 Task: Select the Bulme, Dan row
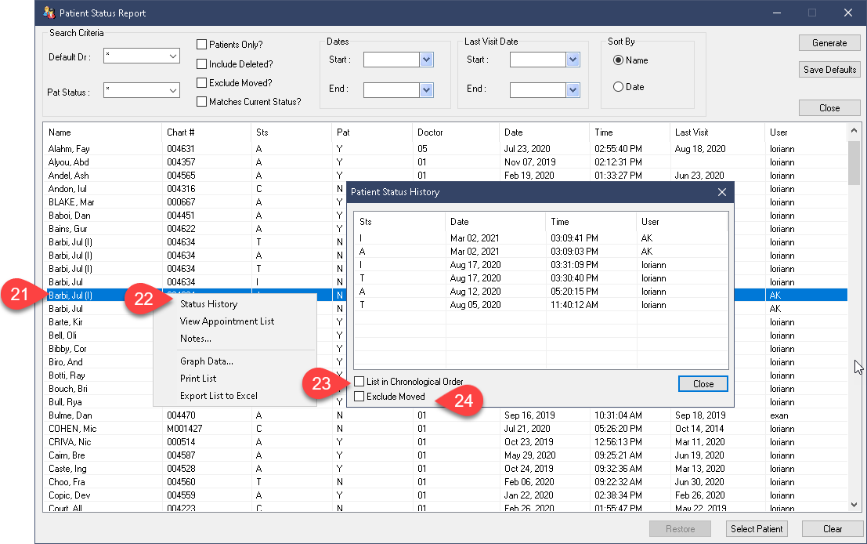(x=445, y=415)
